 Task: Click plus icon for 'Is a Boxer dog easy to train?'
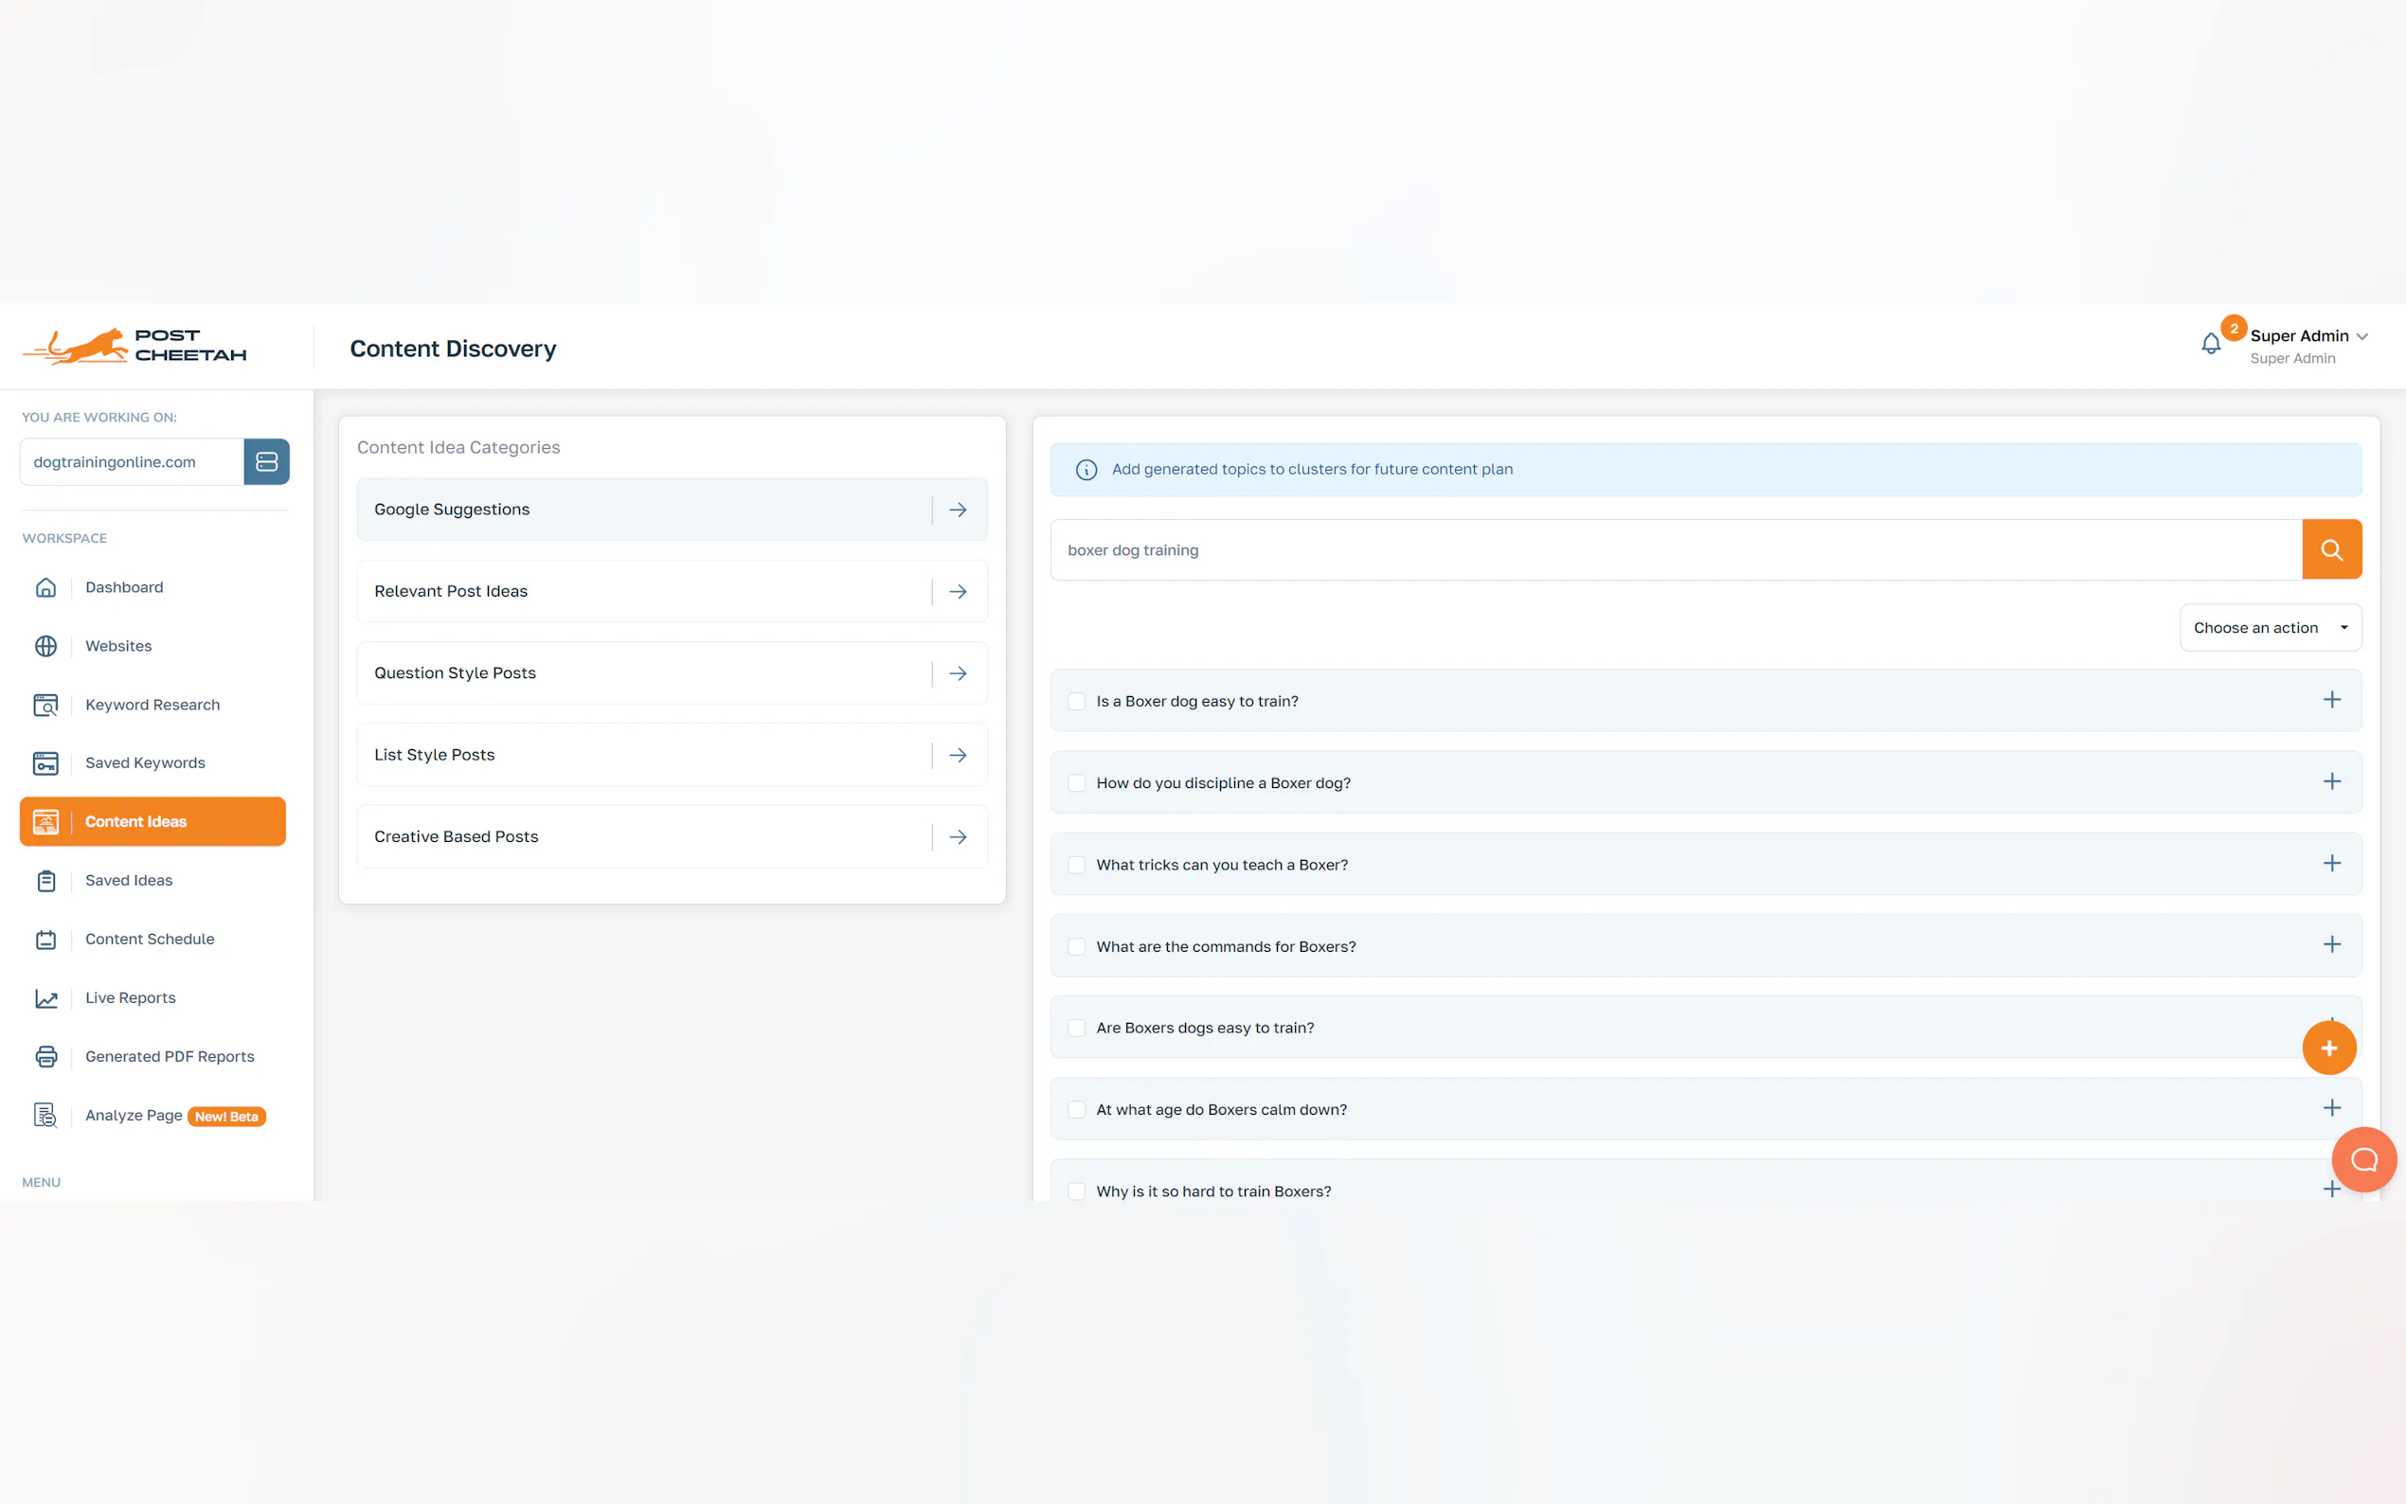pyautogui.click(x=2330, y=700)
